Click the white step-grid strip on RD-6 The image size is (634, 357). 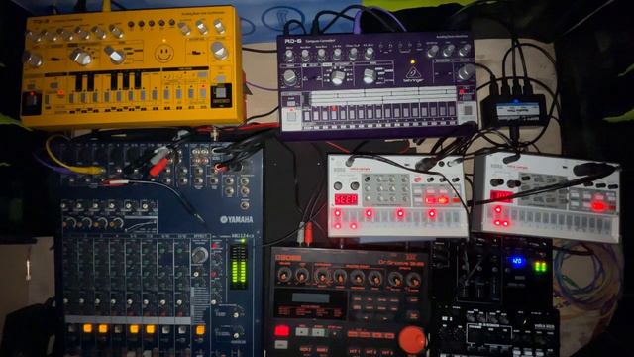(382, 97)
